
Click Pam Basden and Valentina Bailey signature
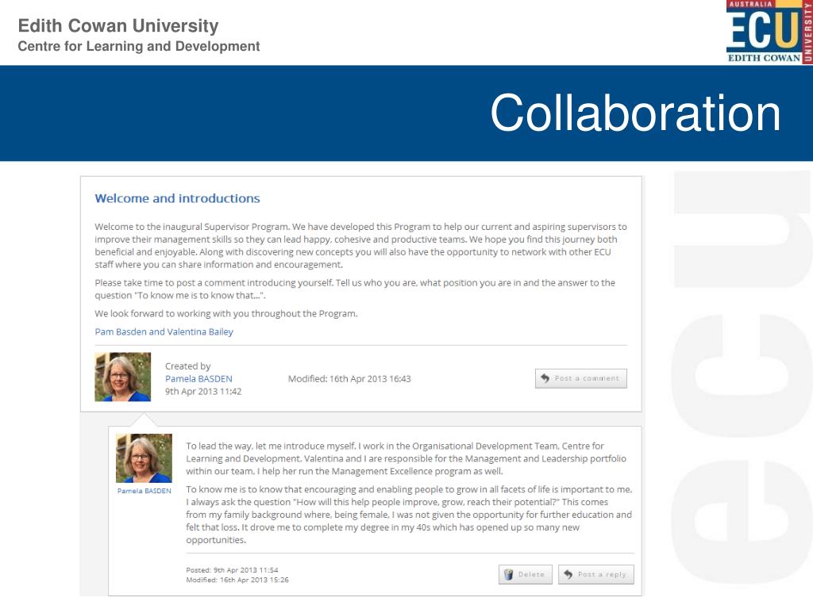[x=164, y=331]
